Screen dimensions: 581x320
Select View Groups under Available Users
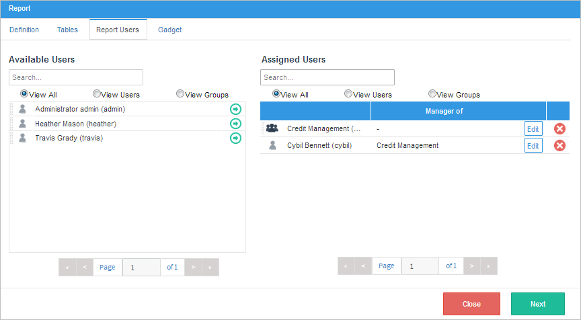pos(180,94)
